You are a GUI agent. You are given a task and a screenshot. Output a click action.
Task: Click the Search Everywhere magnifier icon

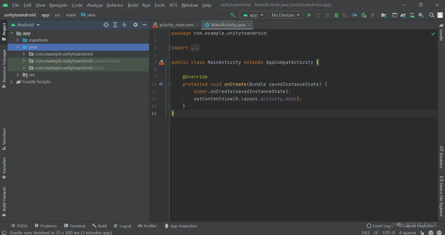(x=431, y=15)
